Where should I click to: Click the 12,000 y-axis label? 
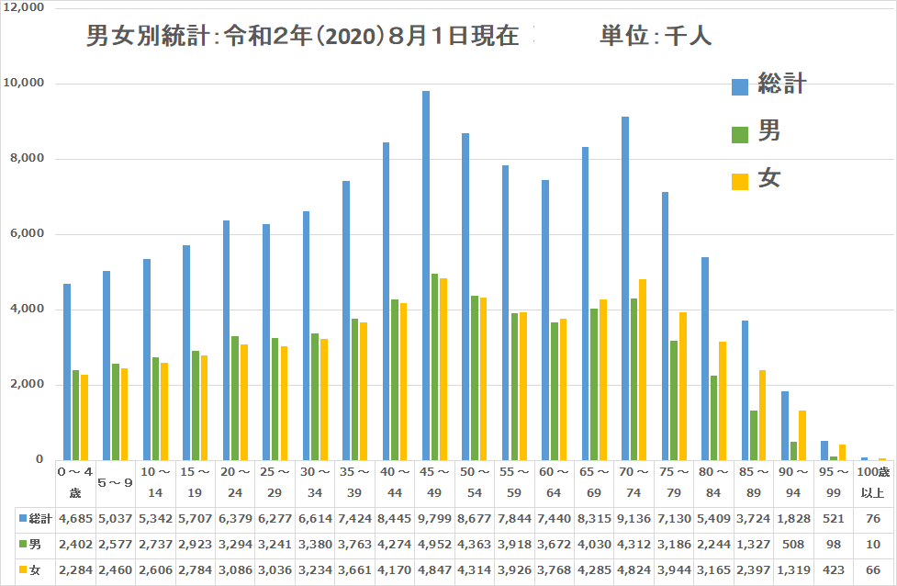click(x=24, y=7)
